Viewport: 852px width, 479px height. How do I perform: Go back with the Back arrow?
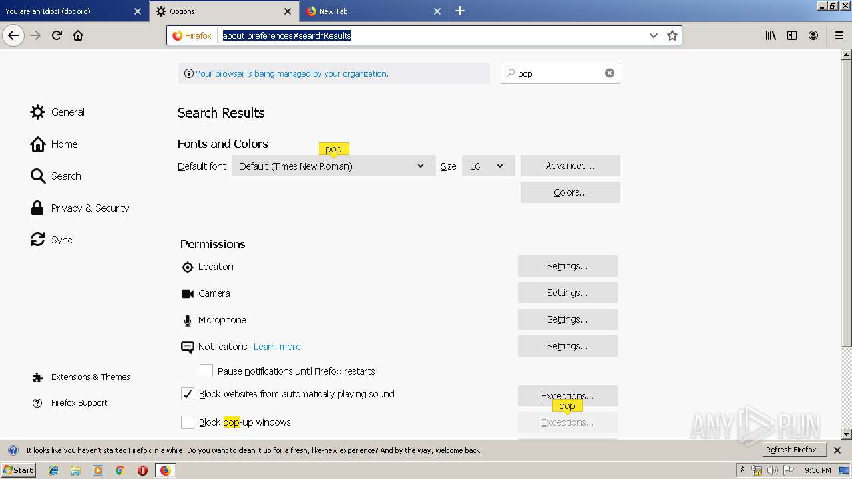click(x=13, y=35)
